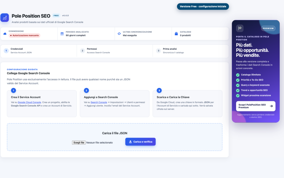Click the sync arrows icon beside Ultima Sincronizzazione
284x178 pixels.
click(119, 34)
